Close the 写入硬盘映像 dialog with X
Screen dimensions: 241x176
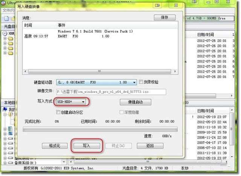(x=176, y=5)
